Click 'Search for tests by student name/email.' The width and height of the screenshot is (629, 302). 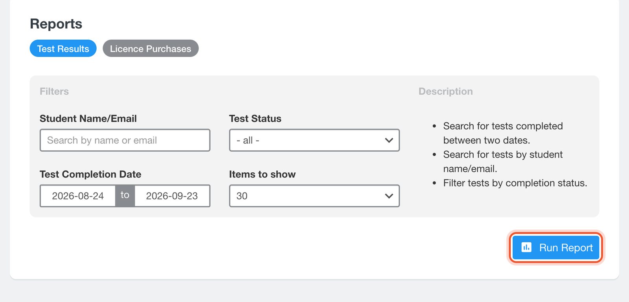503,161
